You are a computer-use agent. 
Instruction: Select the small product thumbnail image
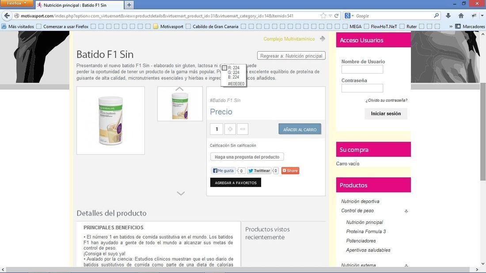[180, 106]
